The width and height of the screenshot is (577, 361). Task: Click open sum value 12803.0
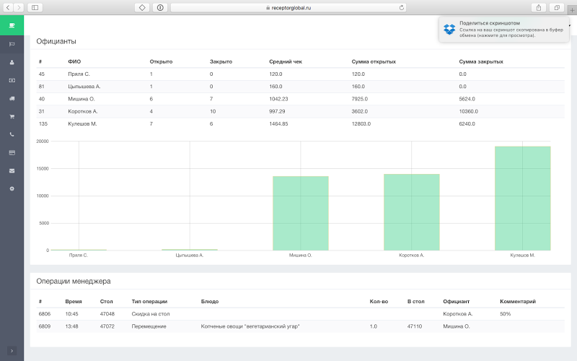point(361,123)
